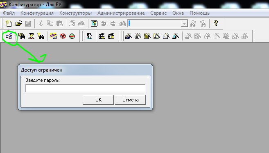Create a new file with the New icon
This screenshot has width=269, height=153.
pyautogui.click(x=9, y=23)
